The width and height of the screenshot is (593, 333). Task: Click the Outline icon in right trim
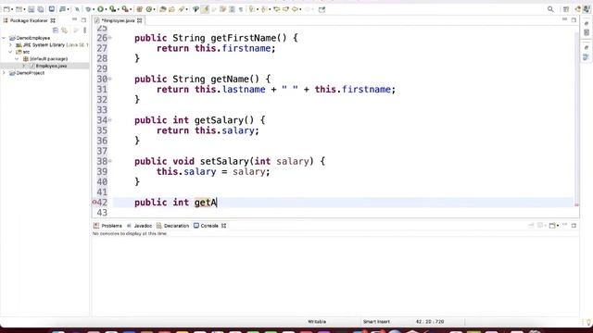click(x=587, y=57)
